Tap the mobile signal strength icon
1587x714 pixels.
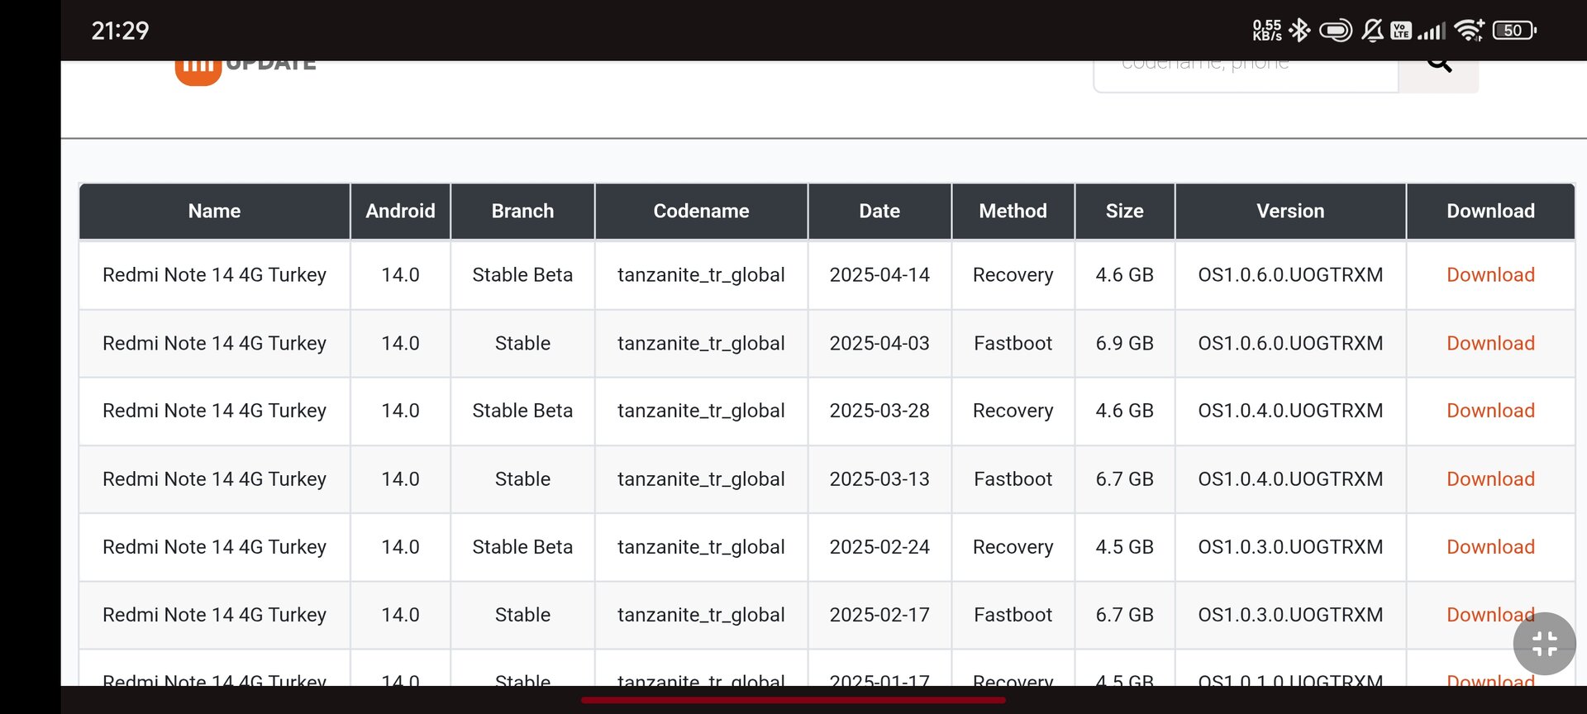[1432, 31]
